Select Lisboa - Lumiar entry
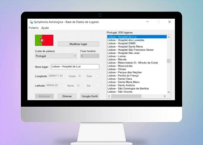This screenshot has width=203, height=145. (137, 56)
